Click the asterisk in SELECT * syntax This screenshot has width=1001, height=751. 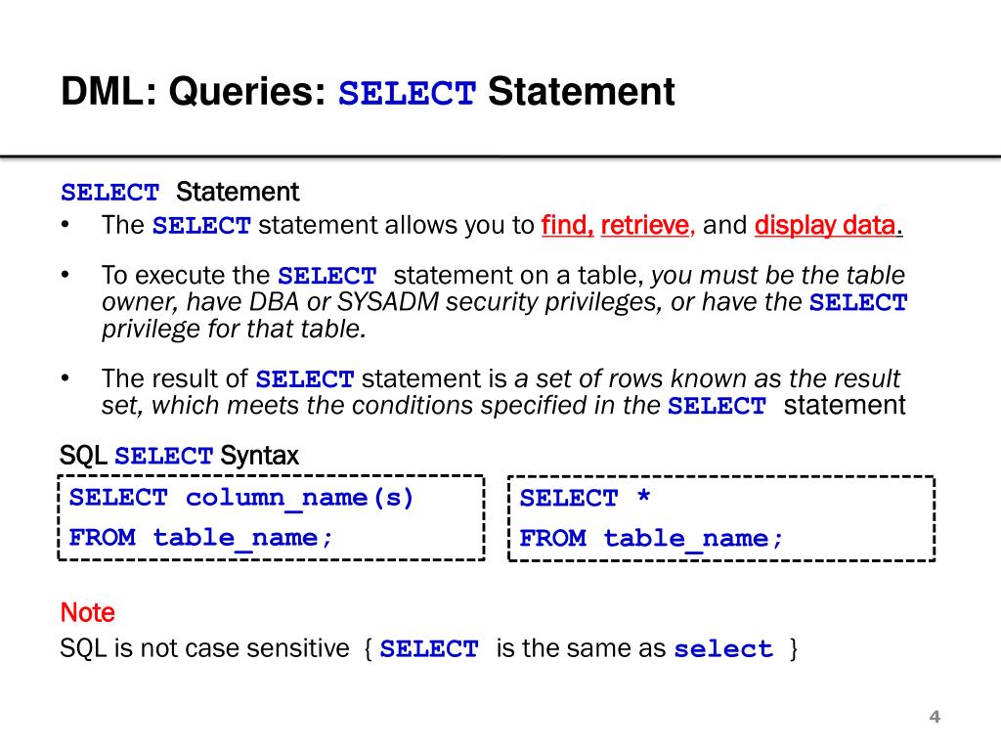coord(643,496)
